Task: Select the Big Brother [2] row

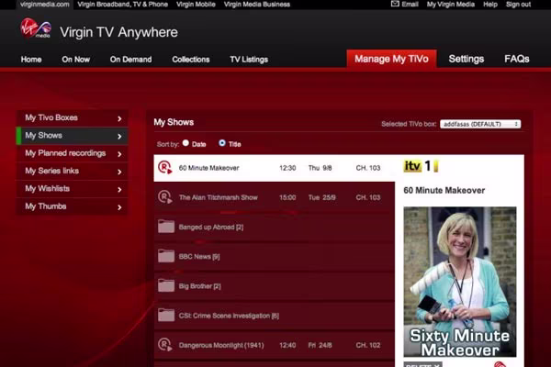Action: click(274, 286)
